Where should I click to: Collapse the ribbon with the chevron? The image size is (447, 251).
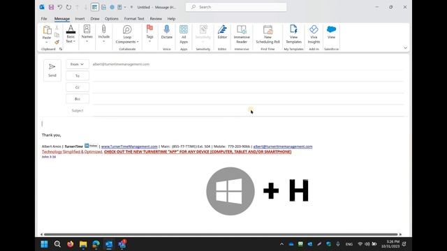[x=405, y=48]
